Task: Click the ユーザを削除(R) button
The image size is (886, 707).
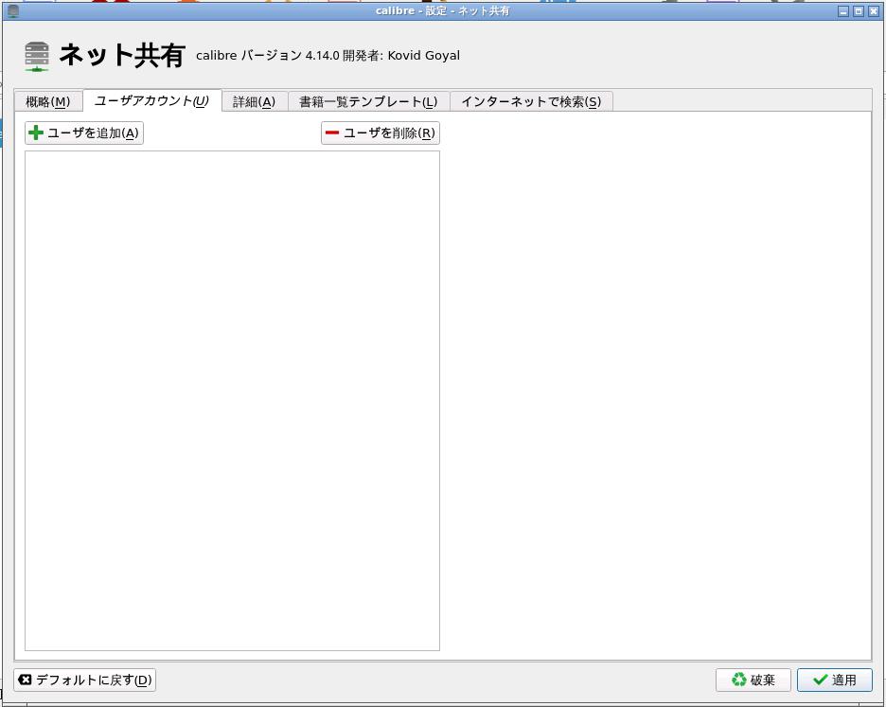Action: pyautogui.click(x=381, y=133)
